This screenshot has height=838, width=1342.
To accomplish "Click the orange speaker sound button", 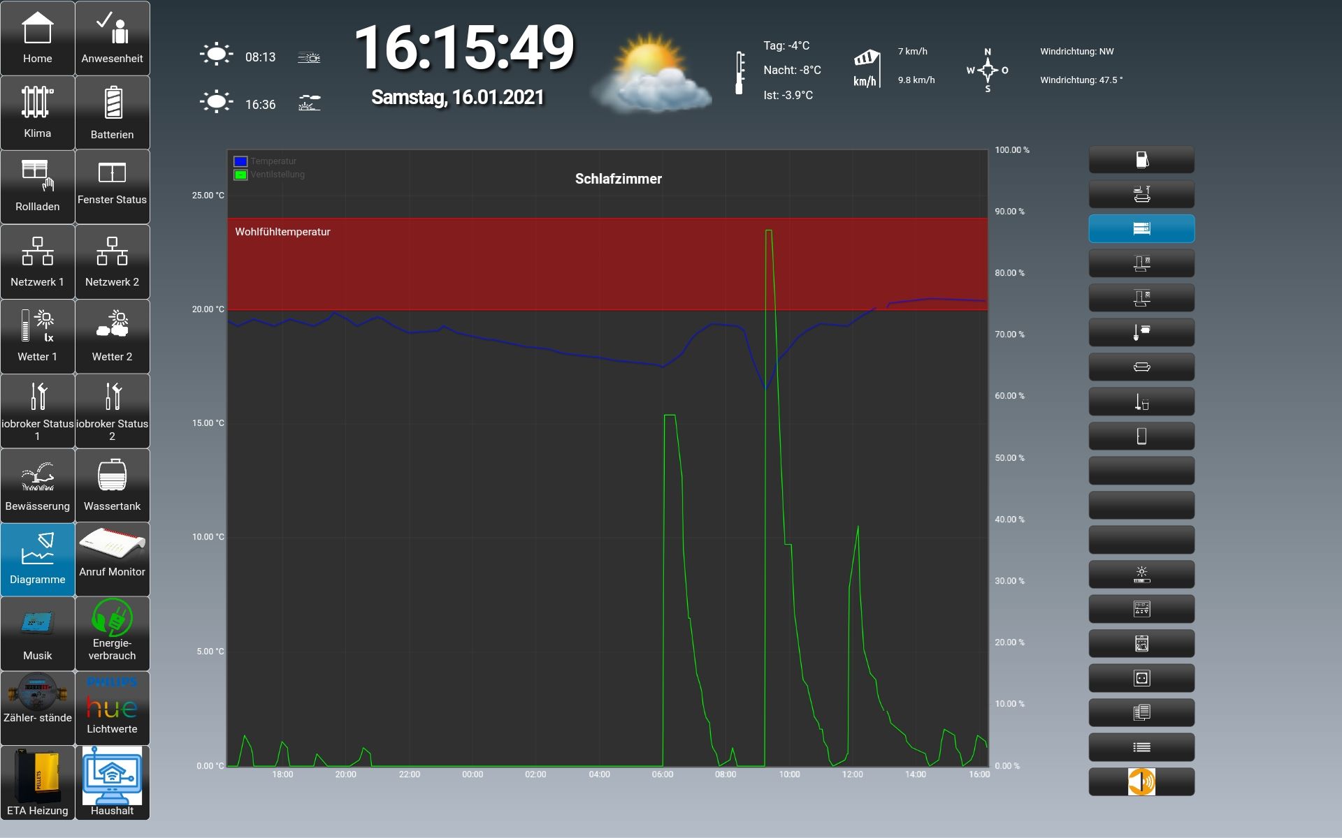I will click(1141, 781).
